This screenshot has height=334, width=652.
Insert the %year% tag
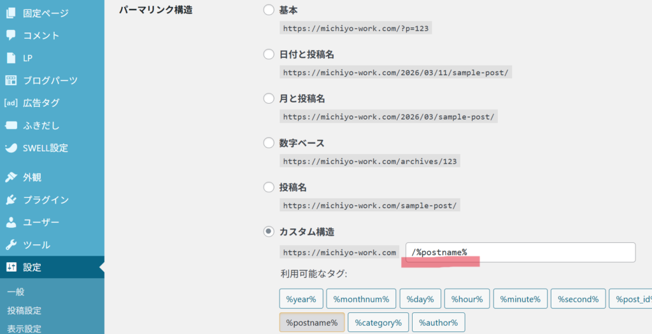tap(301, 299)
